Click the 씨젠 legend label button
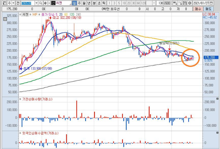The width and height of the screenshot is (220, 149). click(25, 14)
